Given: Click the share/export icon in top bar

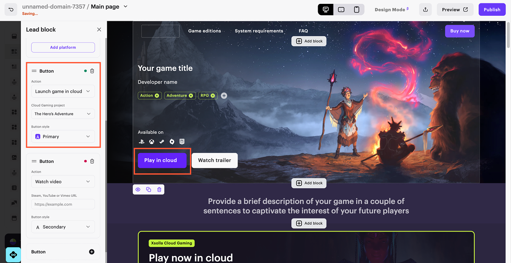Looking at the screenshot, I should click(x=425, y=9).
